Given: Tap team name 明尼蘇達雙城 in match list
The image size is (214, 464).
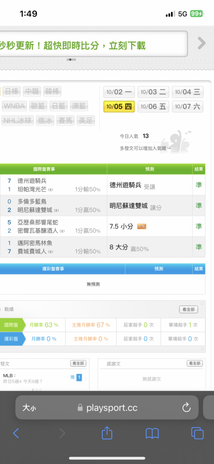Looking at the screenshot, I should click(35, 210).
